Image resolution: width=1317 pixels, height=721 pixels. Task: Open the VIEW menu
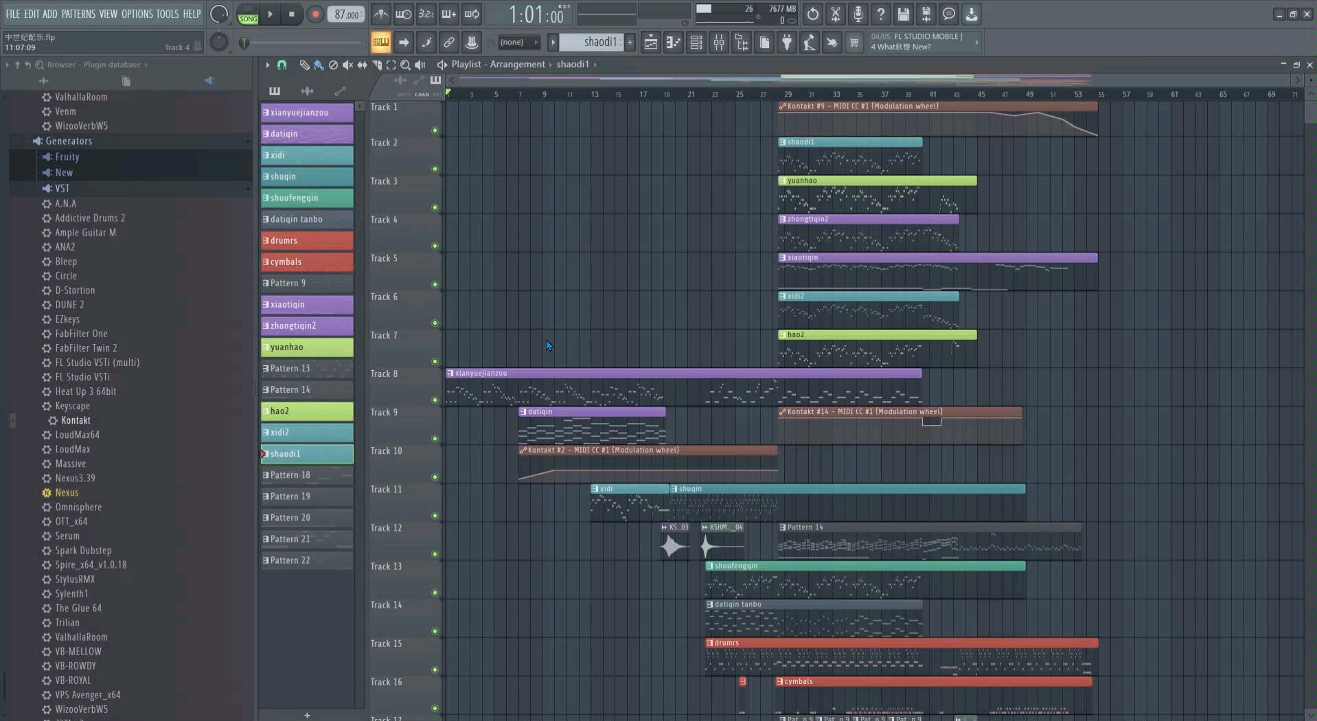coord(108,14)
